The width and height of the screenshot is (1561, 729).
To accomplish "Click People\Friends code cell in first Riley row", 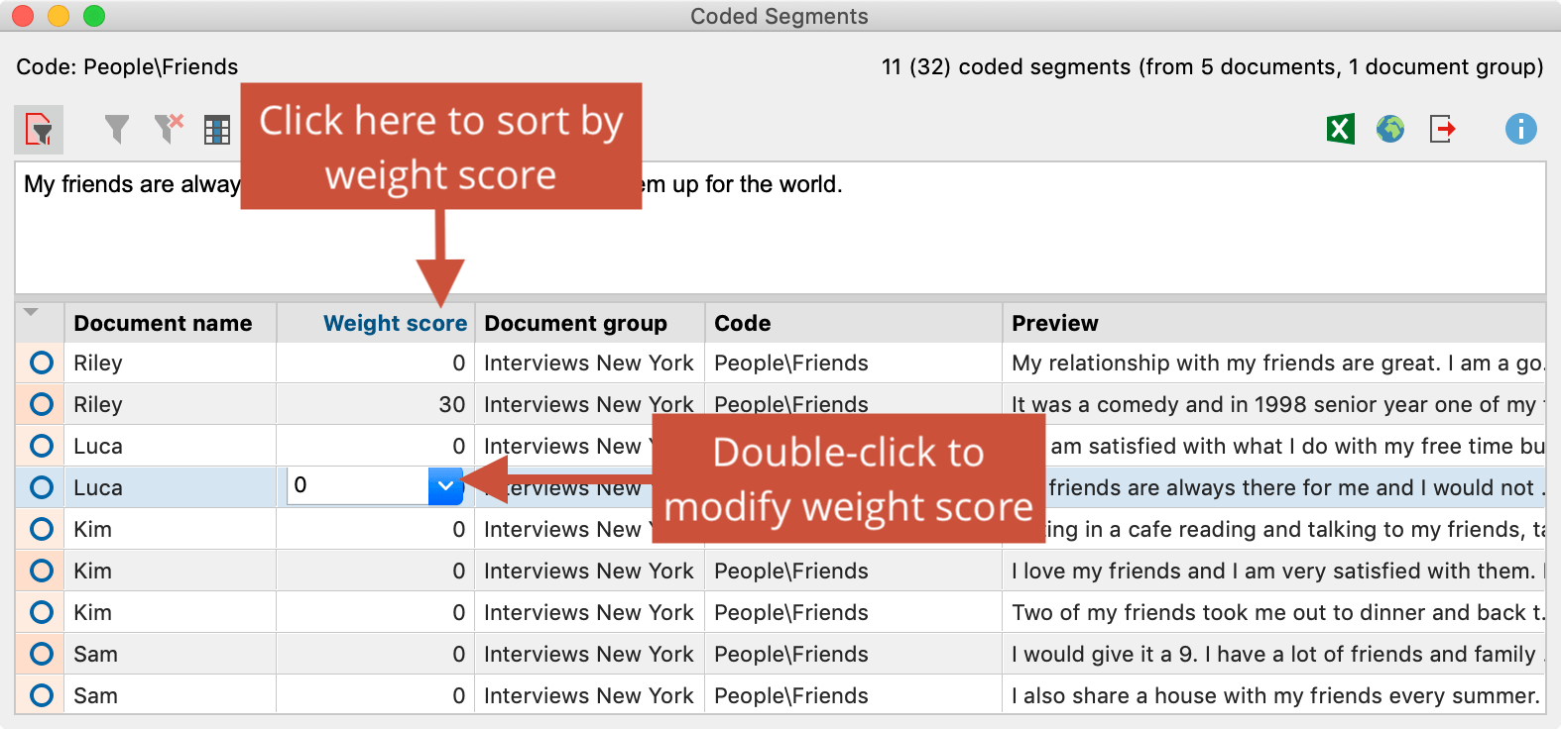I will pos(853,363).
